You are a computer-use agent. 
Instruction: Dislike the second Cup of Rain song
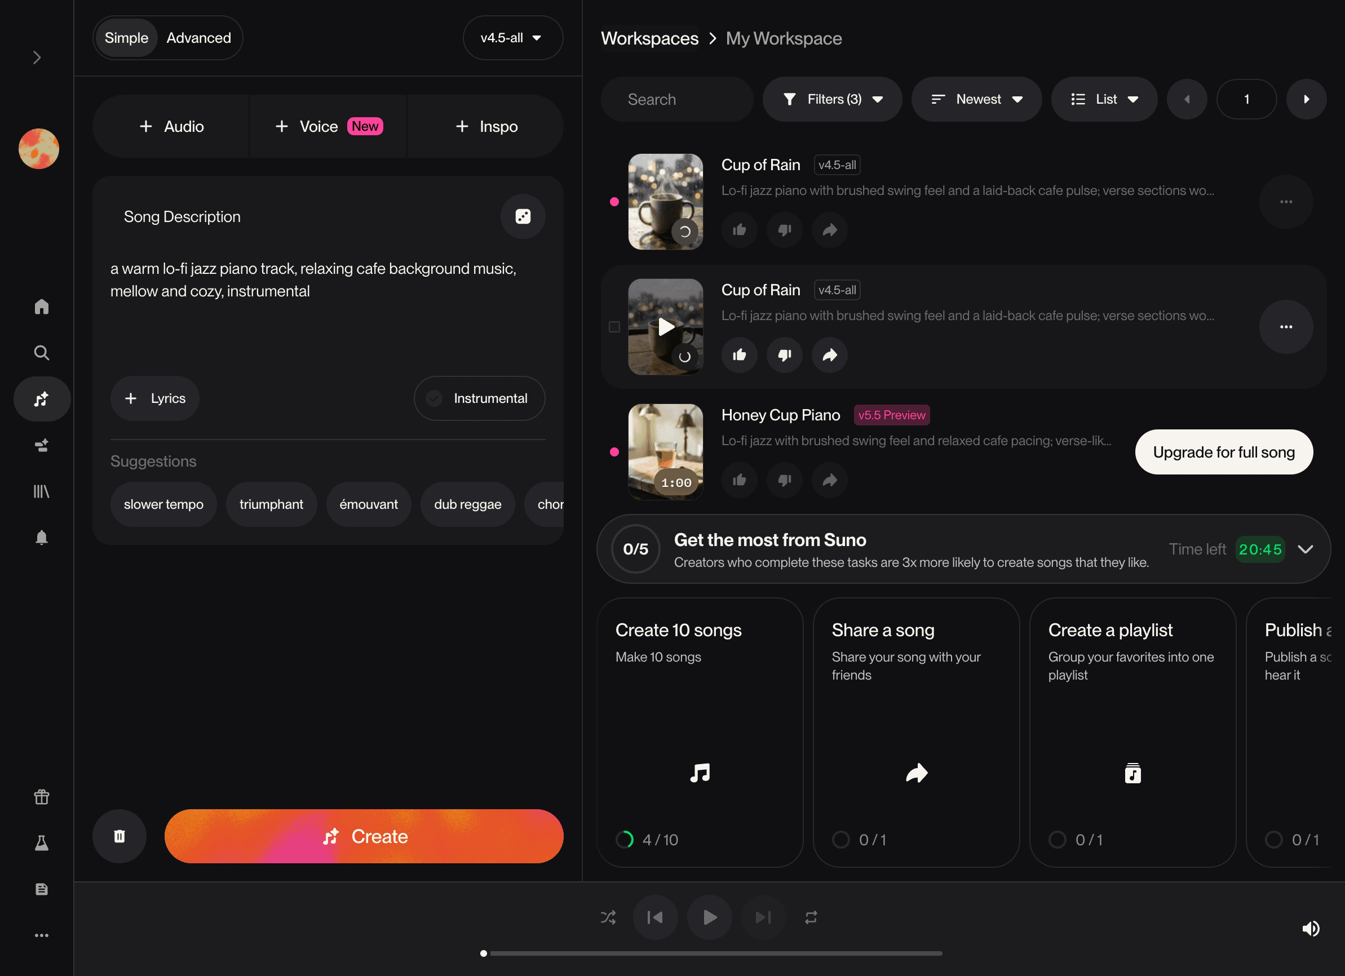click(x=785, y=355)
